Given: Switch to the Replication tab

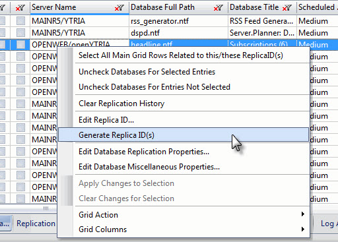Looking at the screenshot, I should [36, 224].
